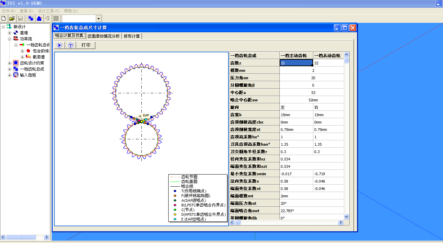Click the 齿数z driven gear cell with 32

tap(328, 63)
